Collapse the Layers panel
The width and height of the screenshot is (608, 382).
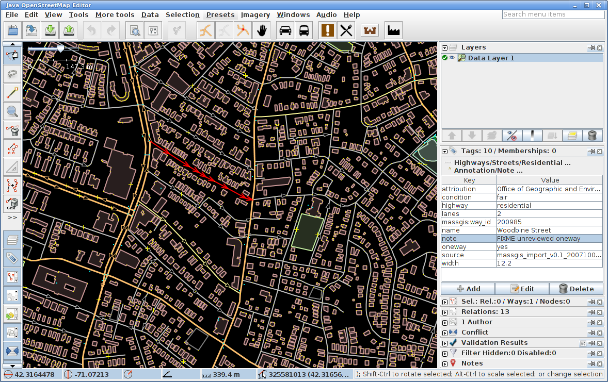445,47
